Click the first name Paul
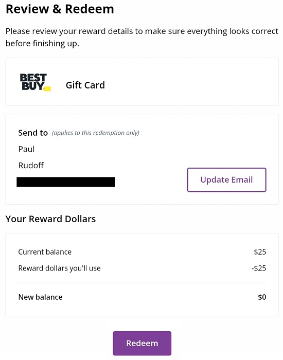The image size is (283, 360). coord(26,149)
